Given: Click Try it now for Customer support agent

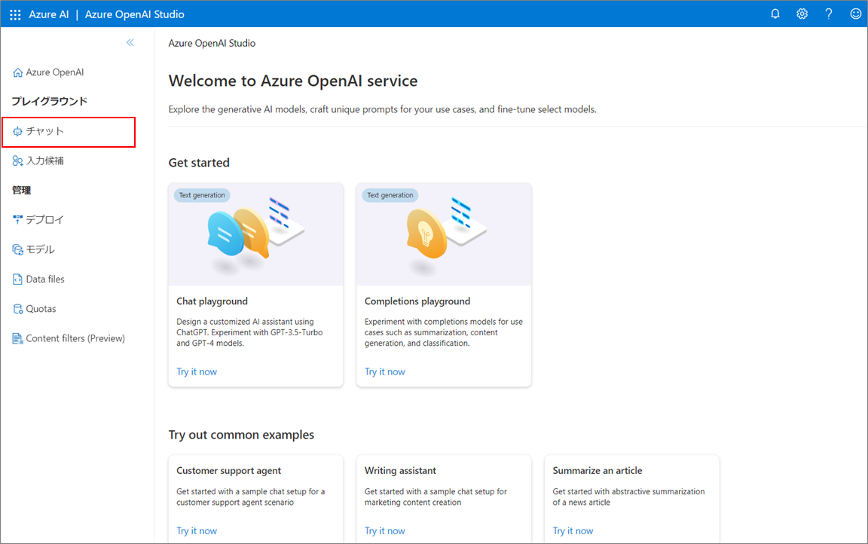Looking at the screenshot, I should point(197,530).
